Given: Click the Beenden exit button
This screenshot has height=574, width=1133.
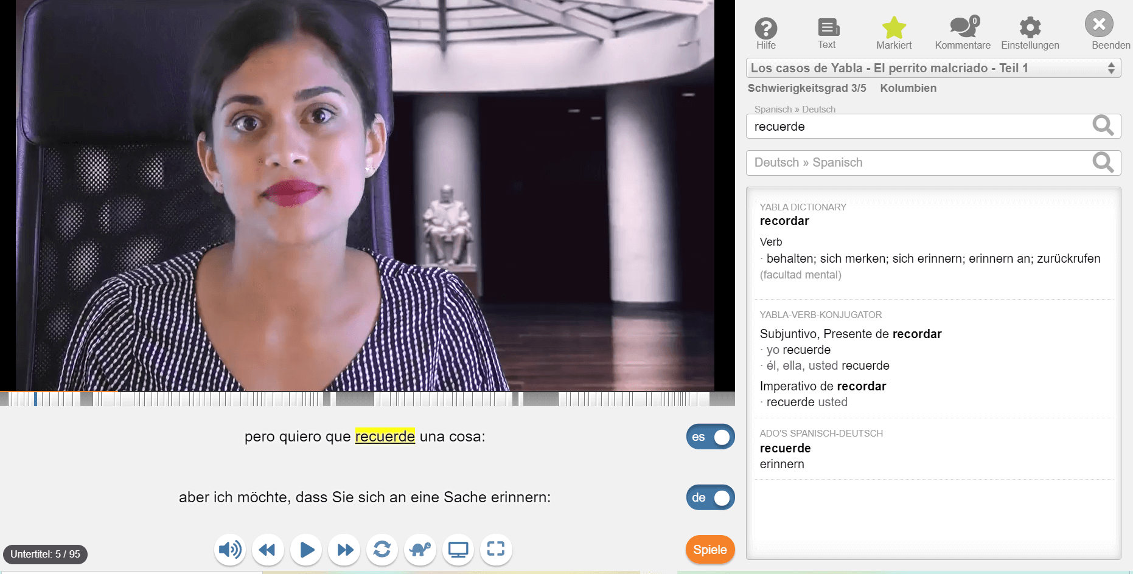Looking at the screenshot, I should click(1099, 26).
